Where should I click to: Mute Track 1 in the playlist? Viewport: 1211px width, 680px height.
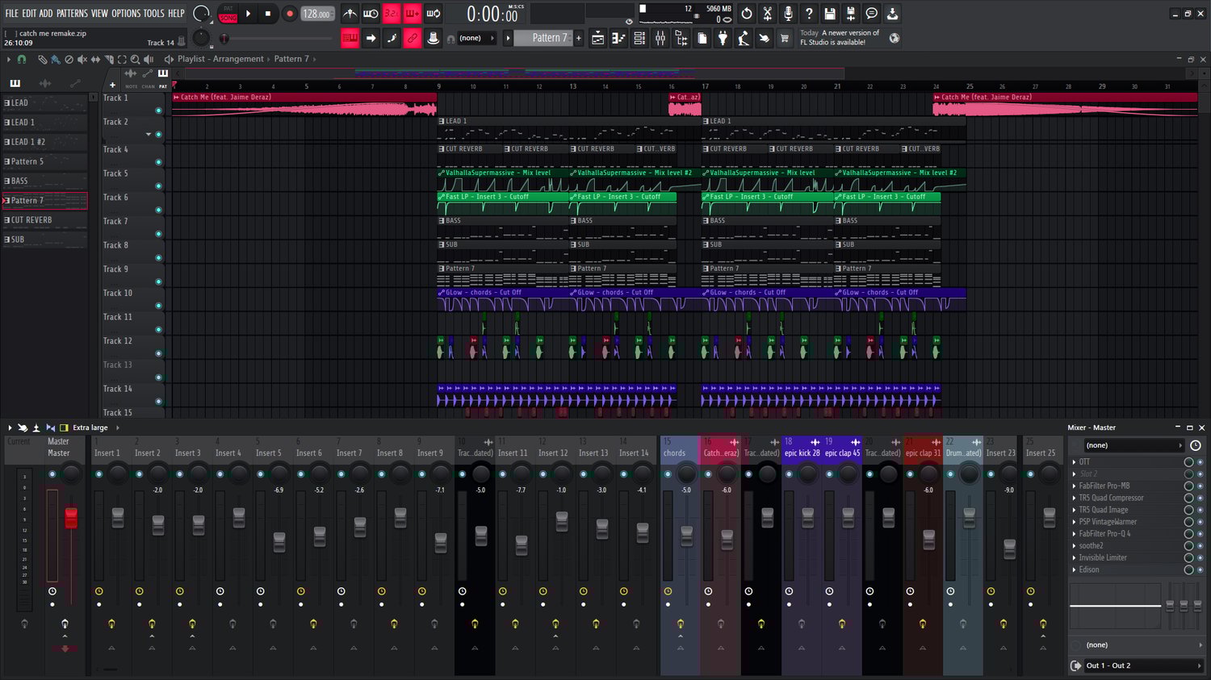(x=158, y=111)
